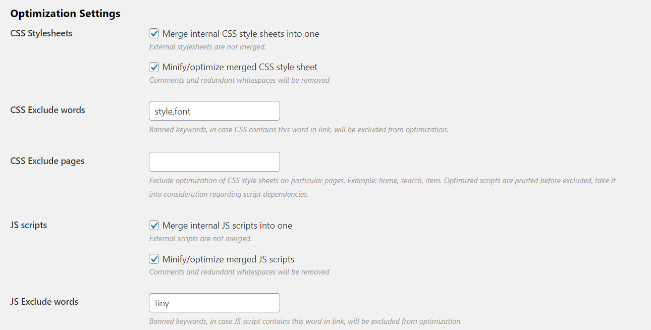Click the JS scripts row label
The width and height of the screenshot is (651, 330).
(29, 225)
